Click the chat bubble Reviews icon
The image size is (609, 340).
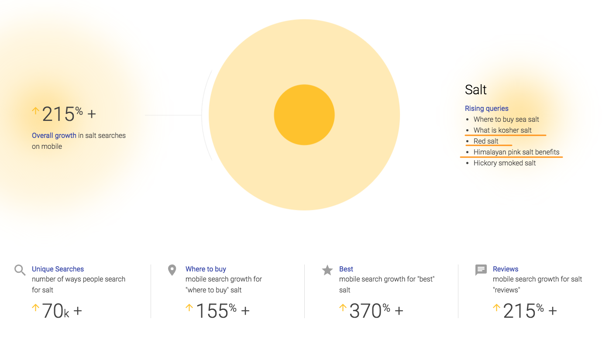(481, 270)
